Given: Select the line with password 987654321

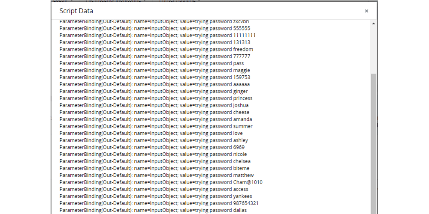Looking at the screenshot, I should click(159, 203).
